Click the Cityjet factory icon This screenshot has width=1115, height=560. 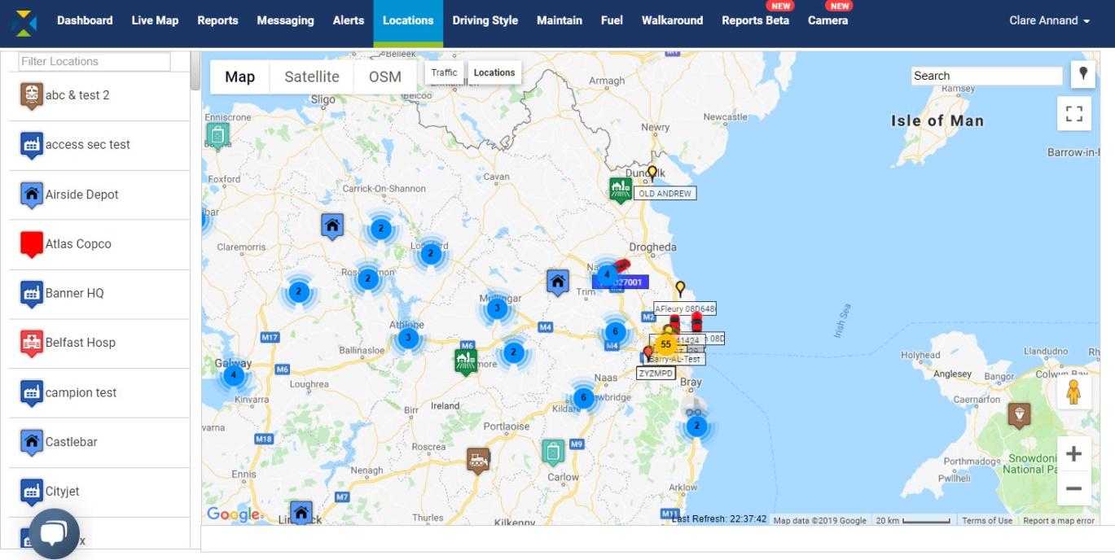[32, 492]
